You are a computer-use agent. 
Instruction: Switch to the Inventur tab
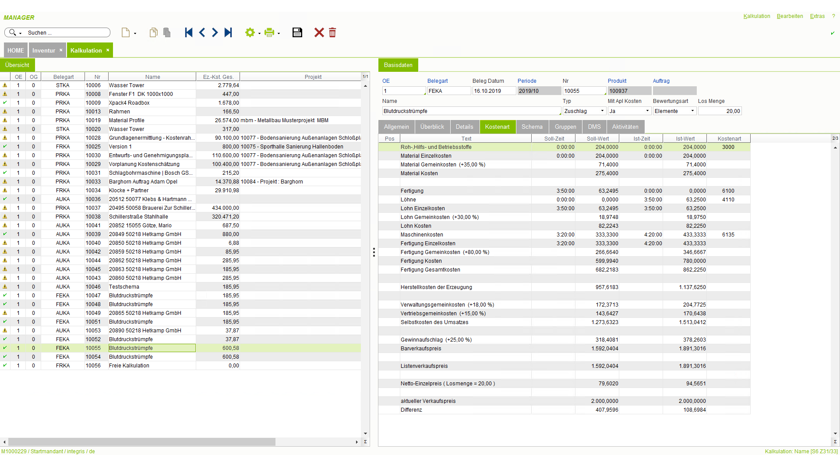point(44,50)
